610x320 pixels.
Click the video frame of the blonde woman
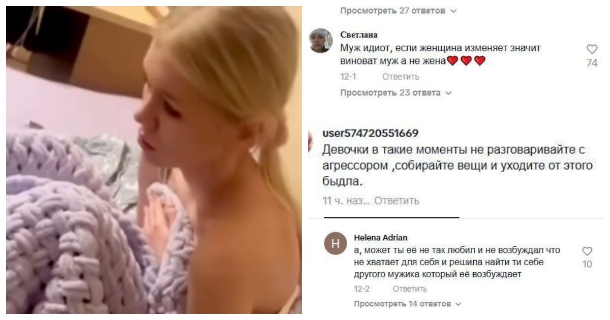point(154,160)
